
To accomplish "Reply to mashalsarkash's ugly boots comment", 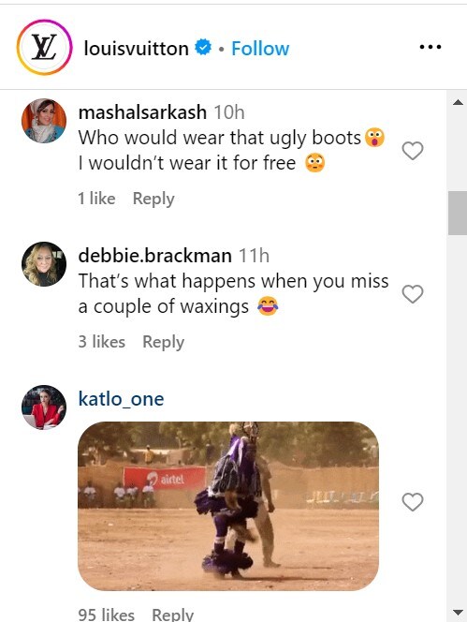I will [153, 199].
